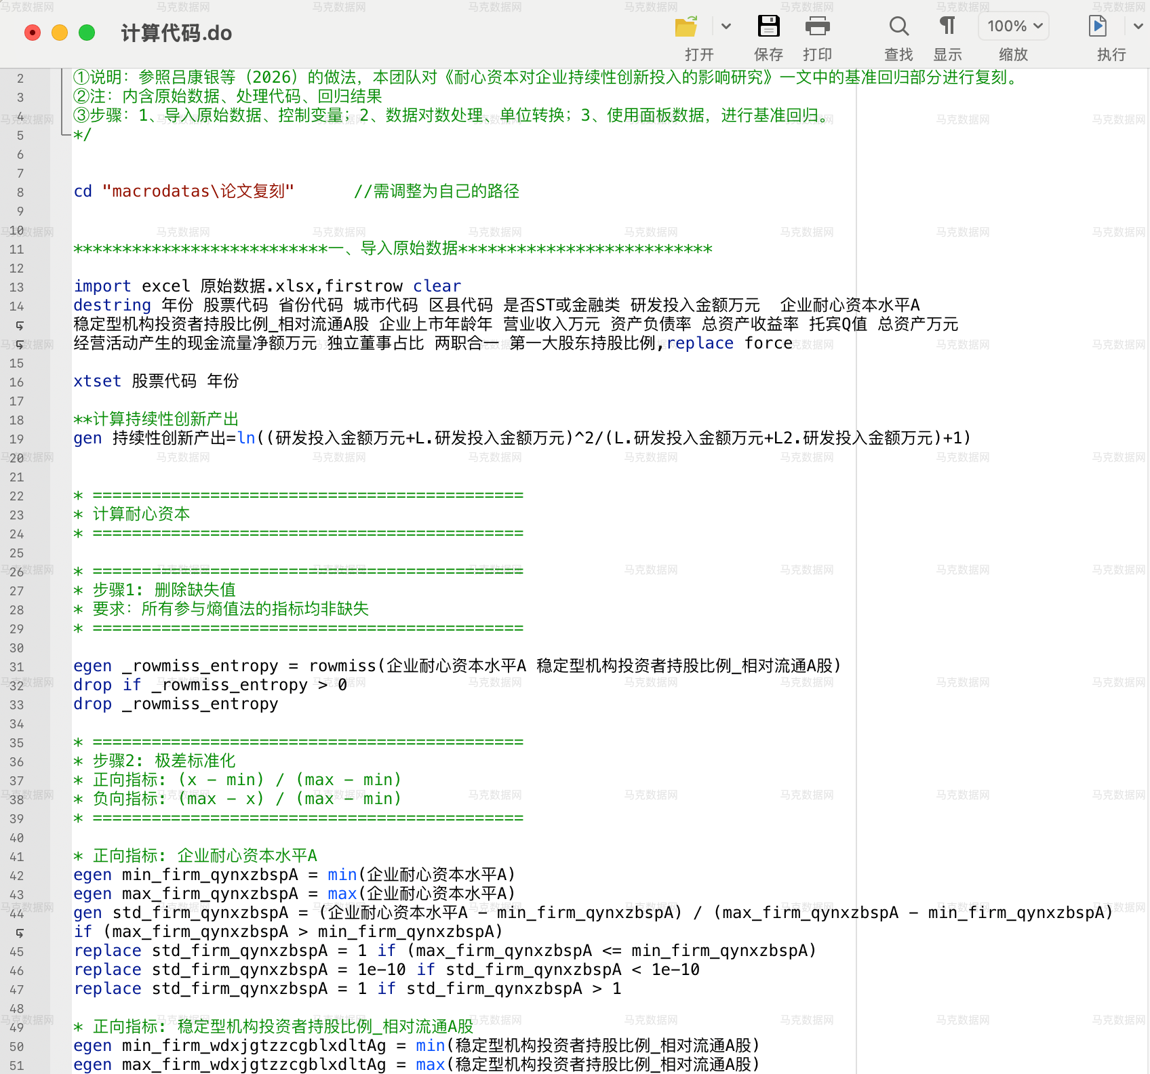This screenshot has height=1074, width=1150.
Task: Click the **计算持续性创新产出 comment
Action: pyautogui.click(x=156, y=419)
